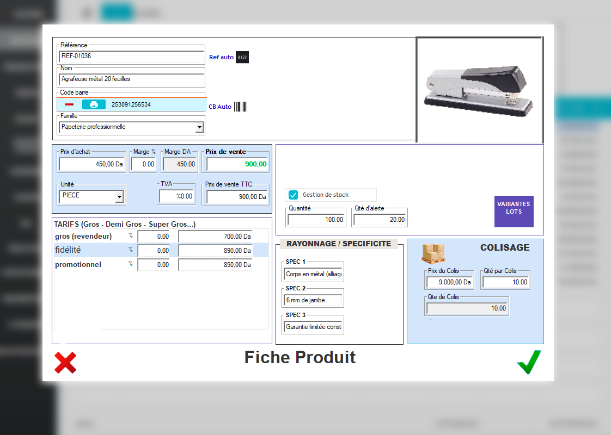Open the Famille dropdown list
Viewport: 611px width, 435px height.
click(199, 127)
